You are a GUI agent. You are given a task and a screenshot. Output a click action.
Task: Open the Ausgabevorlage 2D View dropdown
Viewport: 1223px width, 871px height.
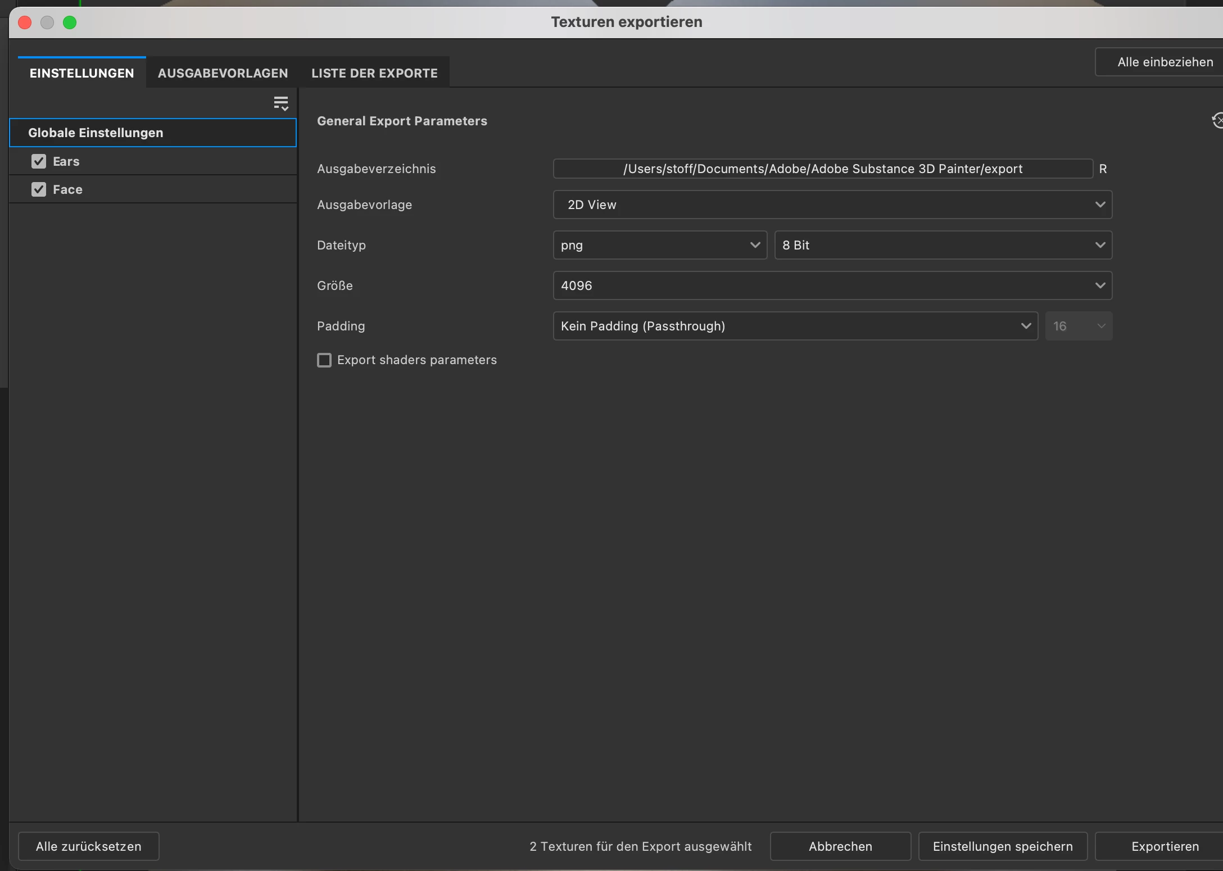pos(832,205)
